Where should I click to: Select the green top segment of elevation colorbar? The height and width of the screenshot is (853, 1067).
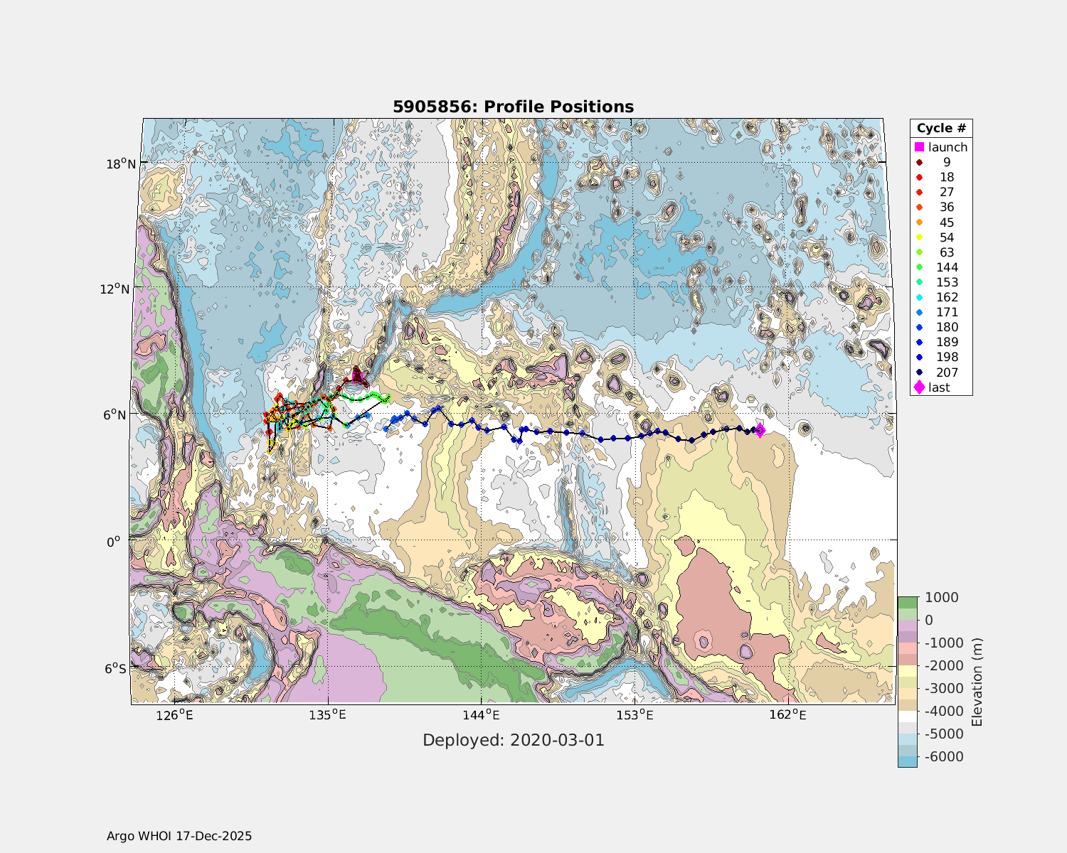(x=907, y=602)
